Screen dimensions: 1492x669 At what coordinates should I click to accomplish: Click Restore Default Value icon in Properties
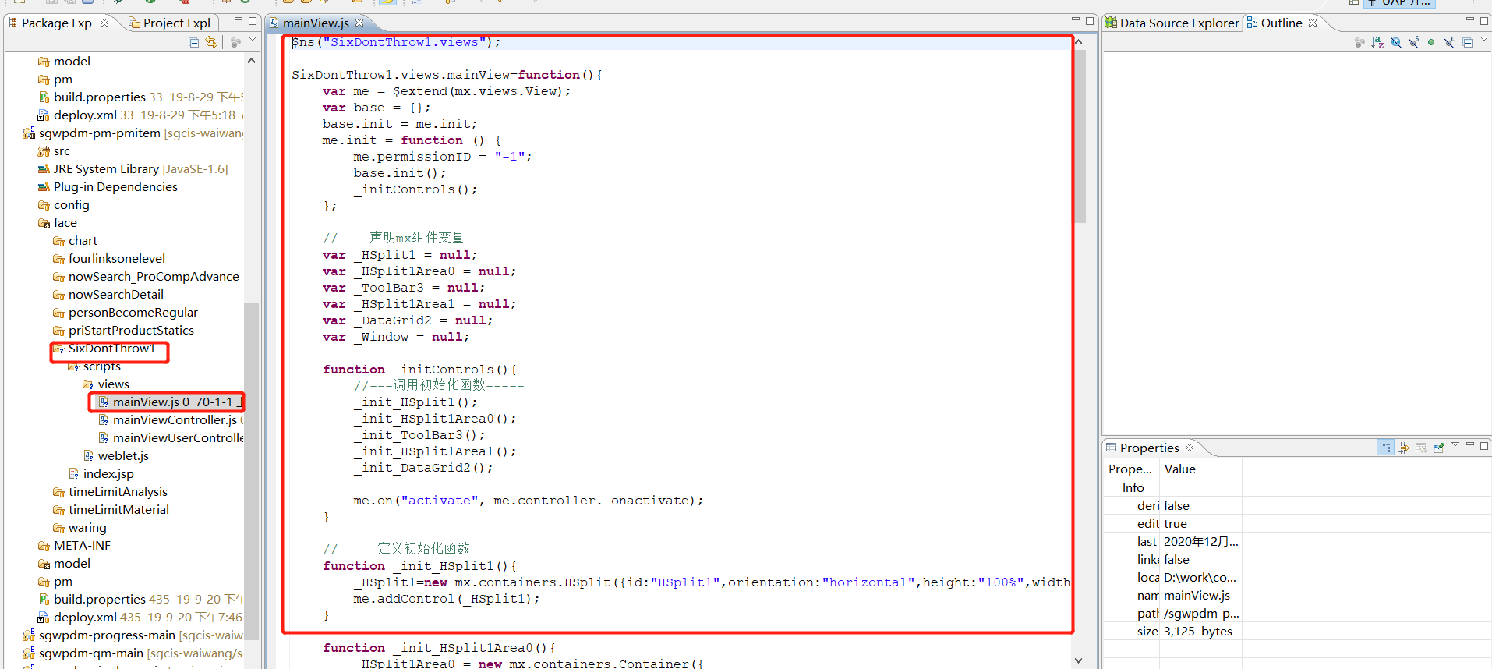click(x=1421, y=448)
